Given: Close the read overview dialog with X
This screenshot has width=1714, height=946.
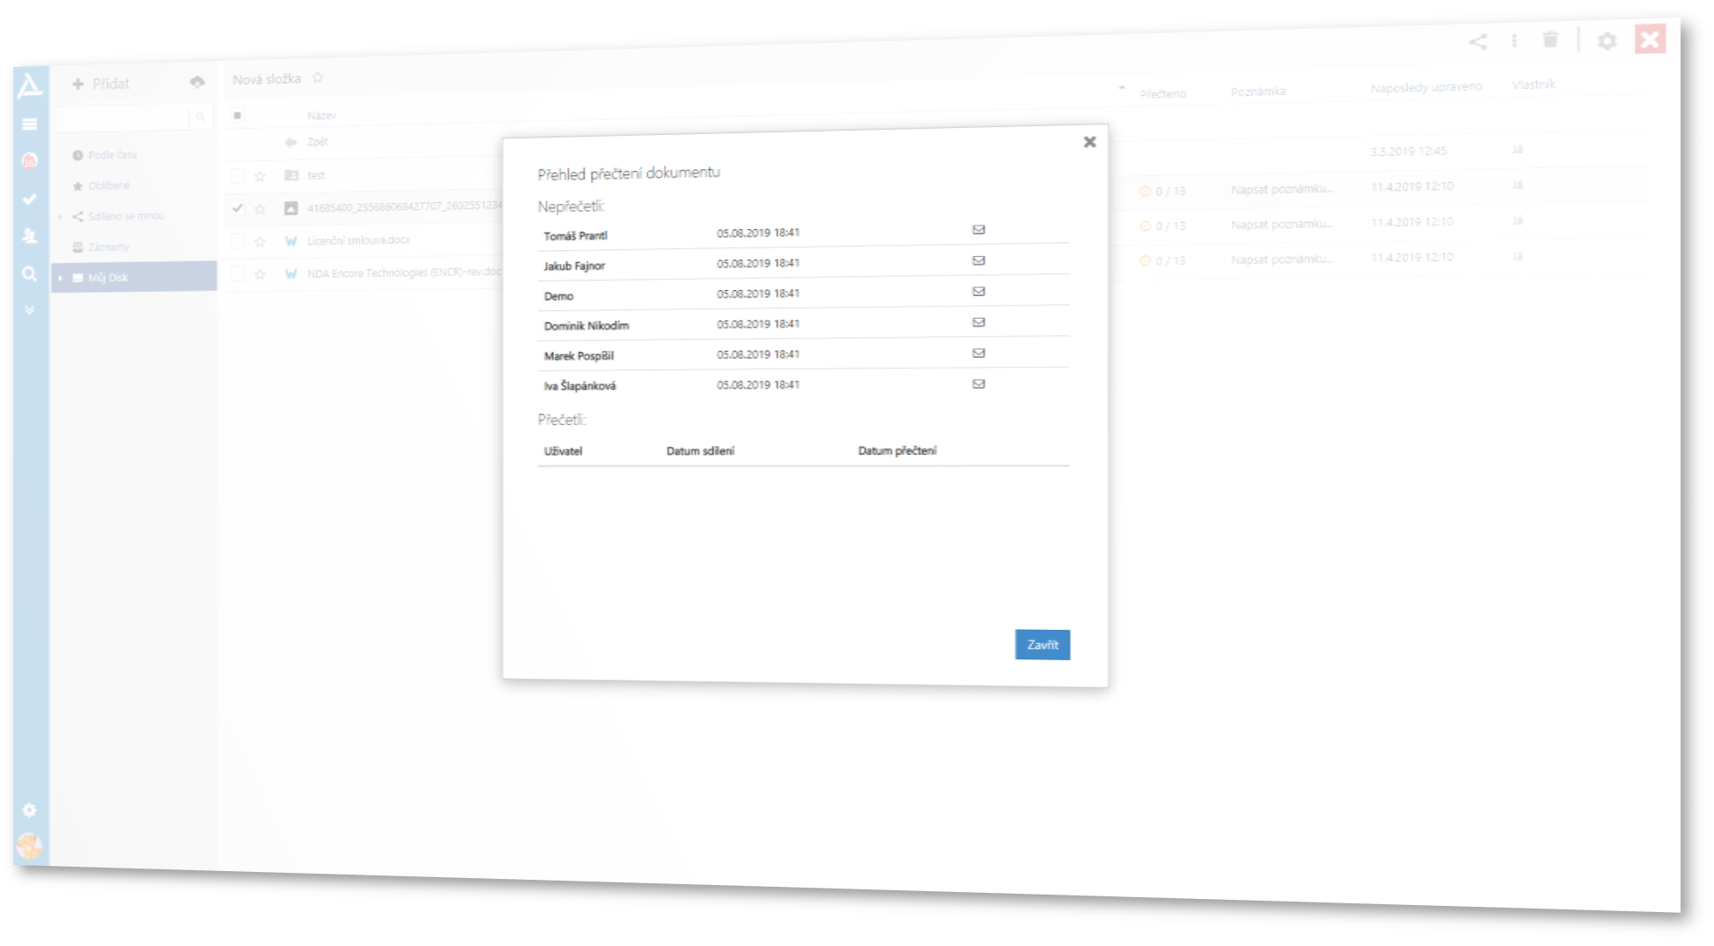Looking at the screenshot, I should (1090, 142).
